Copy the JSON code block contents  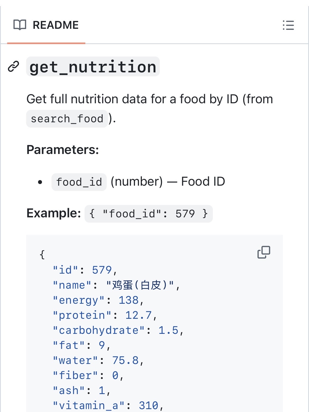pyautogui.click(x=264, y=252)
